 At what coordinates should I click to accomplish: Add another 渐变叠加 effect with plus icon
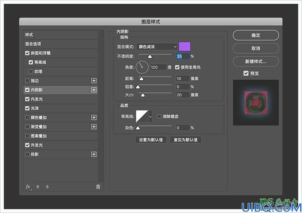tap(94, 127)
